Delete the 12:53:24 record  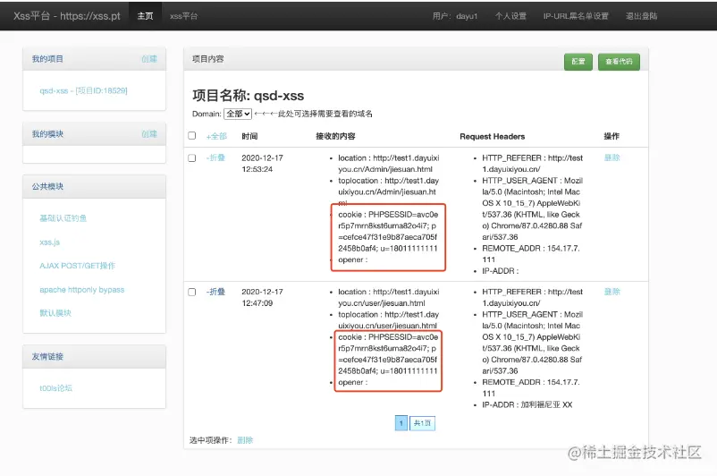tap(612, 157)
